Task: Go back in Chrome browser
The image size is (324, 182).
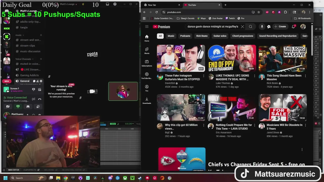Action: click(x=144, y=12)
